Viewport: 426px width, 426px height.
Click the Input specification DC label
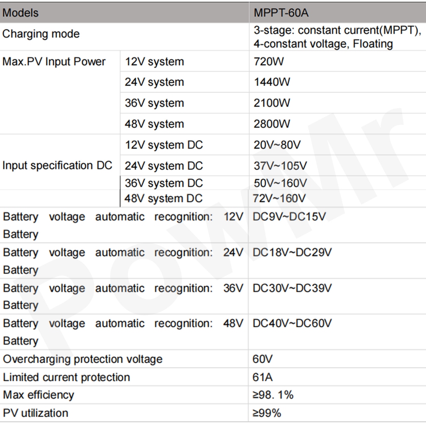click(x=57, y=165)
